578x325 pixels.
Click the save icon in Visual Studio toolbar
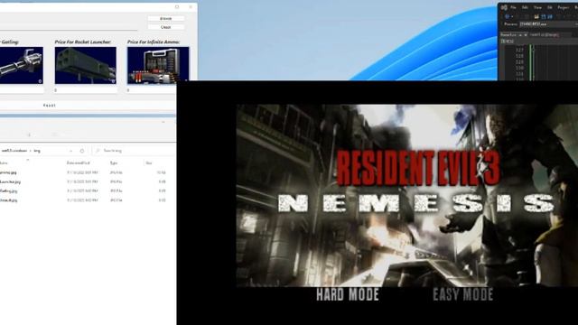[x=544, y=16]
